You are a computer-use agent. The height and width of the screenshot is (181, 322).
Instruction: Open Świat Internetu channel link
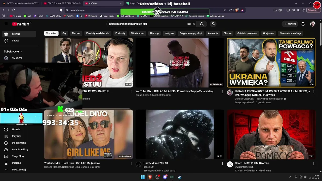[x=243, y=167]
